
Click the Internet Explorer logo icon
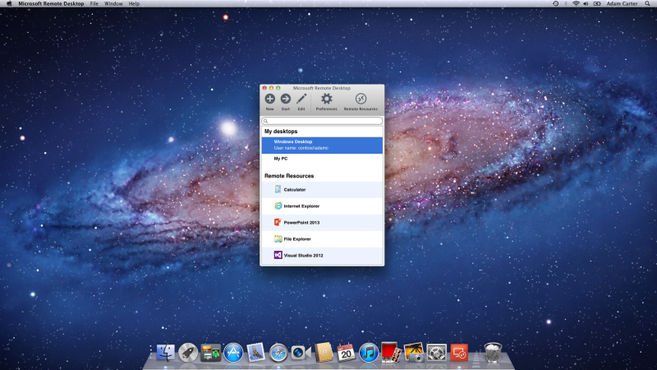click(x=278, y=206)
